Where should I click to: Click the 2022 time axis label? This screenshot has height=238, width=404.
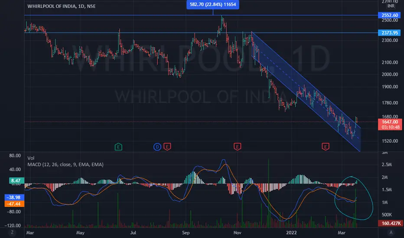[x=291, y=233]
